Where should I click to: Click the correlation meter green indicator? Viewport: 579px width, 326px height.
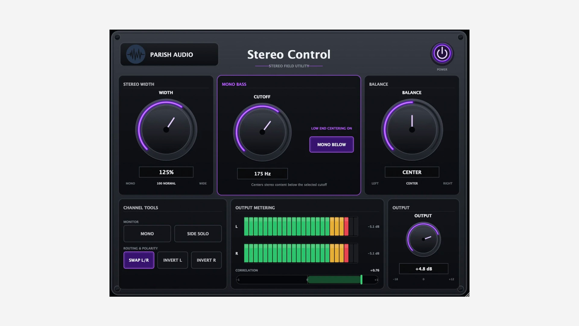point(361,280)
